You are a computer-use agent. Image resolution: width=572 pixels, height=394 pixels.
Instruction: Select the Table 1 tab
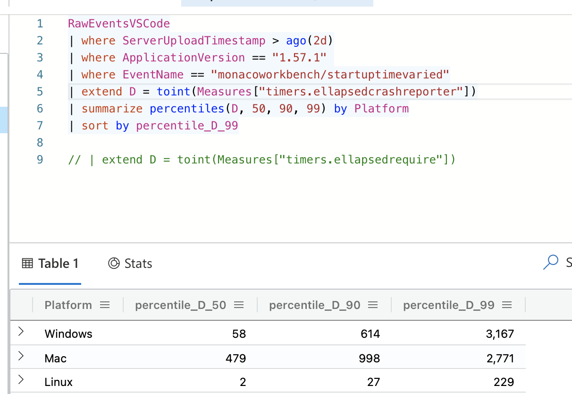click(x=50, y=263)
